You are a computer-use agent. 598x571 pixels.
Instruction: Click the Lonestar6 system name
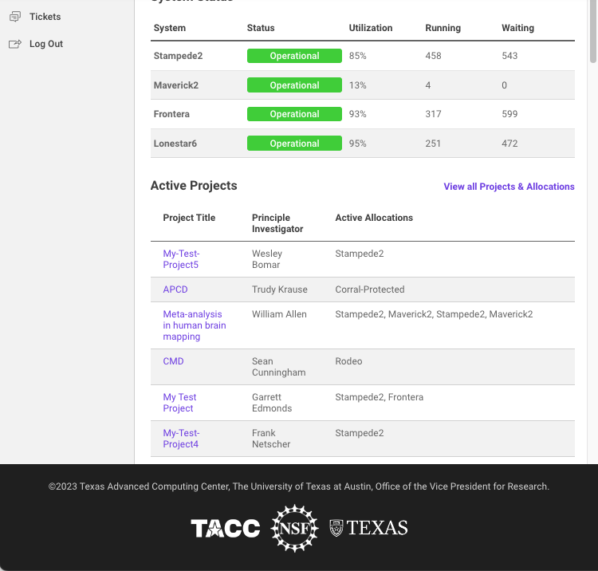click(175, 144)
